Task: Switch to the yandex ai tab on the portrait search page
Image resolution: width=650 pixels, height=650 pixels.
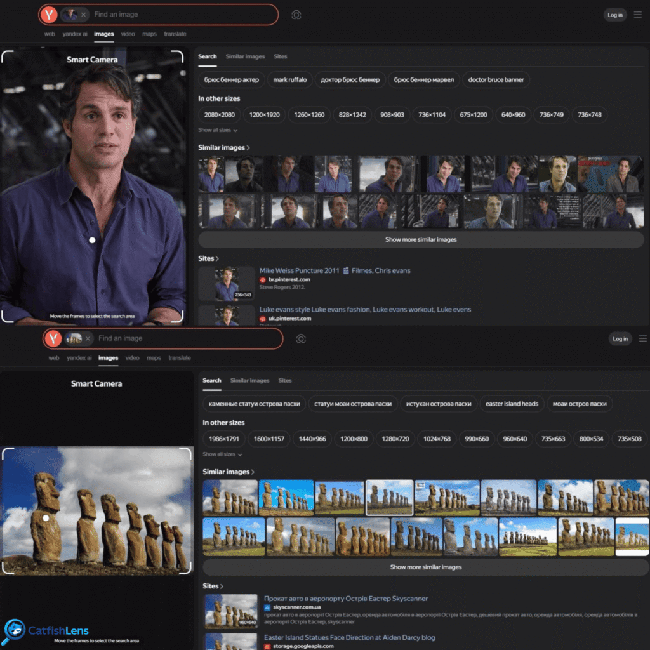Action: click(x=75, y=34)
